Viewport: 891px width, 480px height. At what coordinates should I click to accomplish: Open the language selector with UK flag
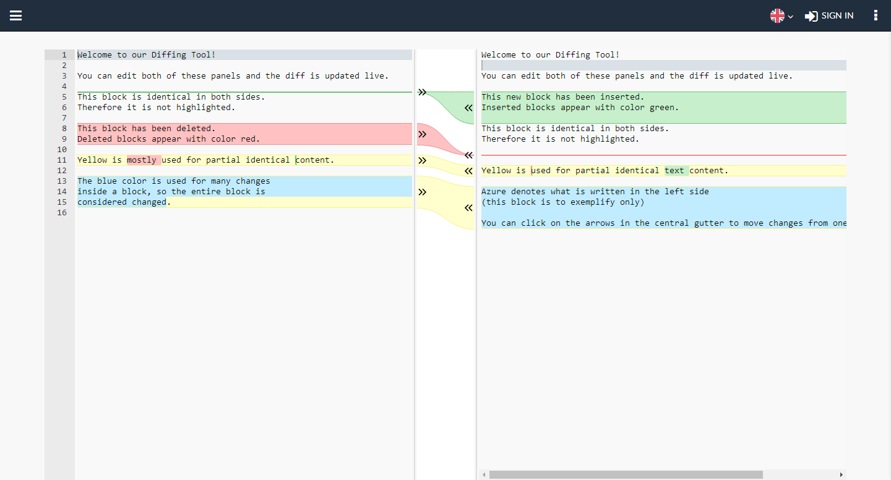pos(781,16)
